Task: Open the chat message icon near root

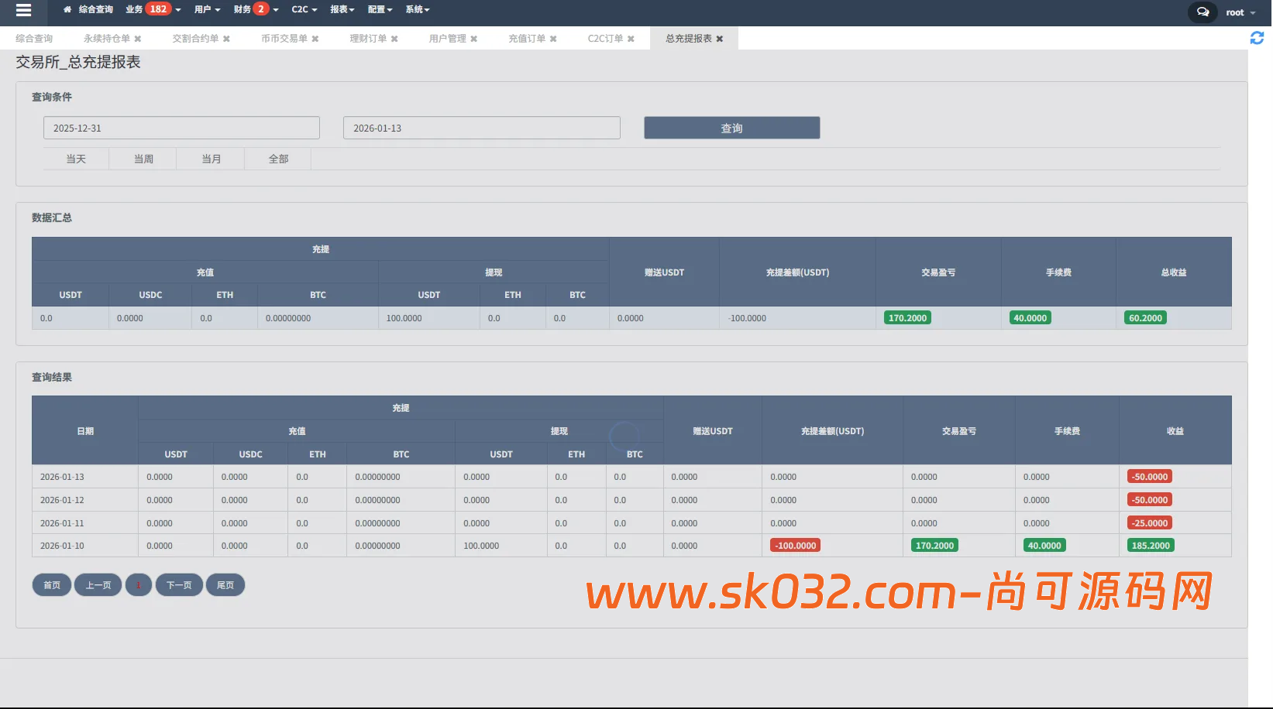Action: coord(1202,12)
